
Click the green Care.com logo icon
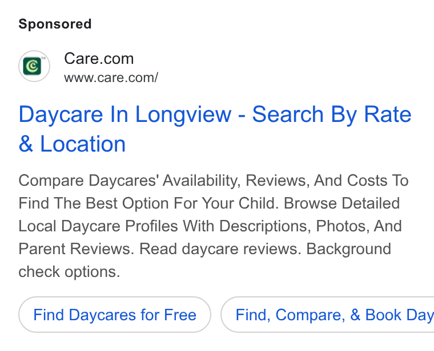[32, 66]
